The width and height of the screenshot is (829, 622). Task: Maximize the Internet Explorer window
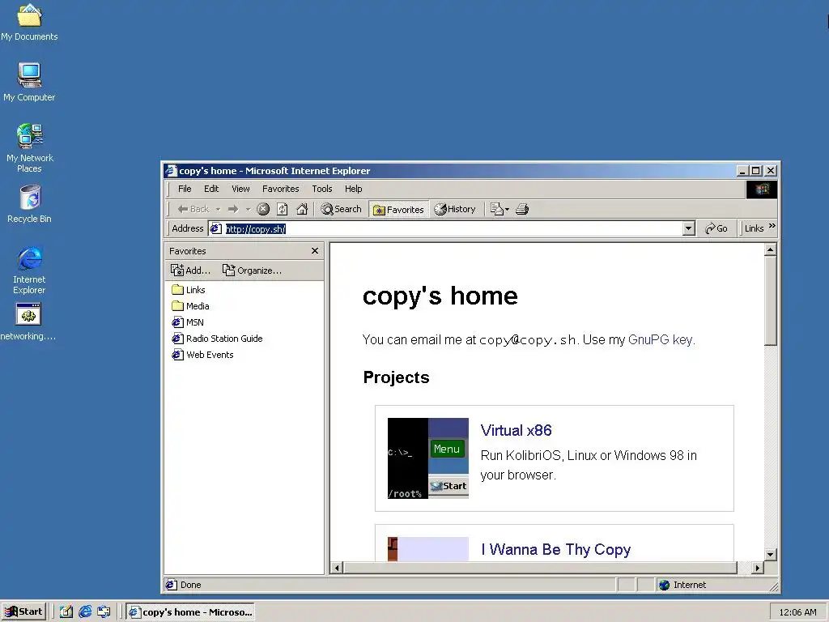point(756,171)
